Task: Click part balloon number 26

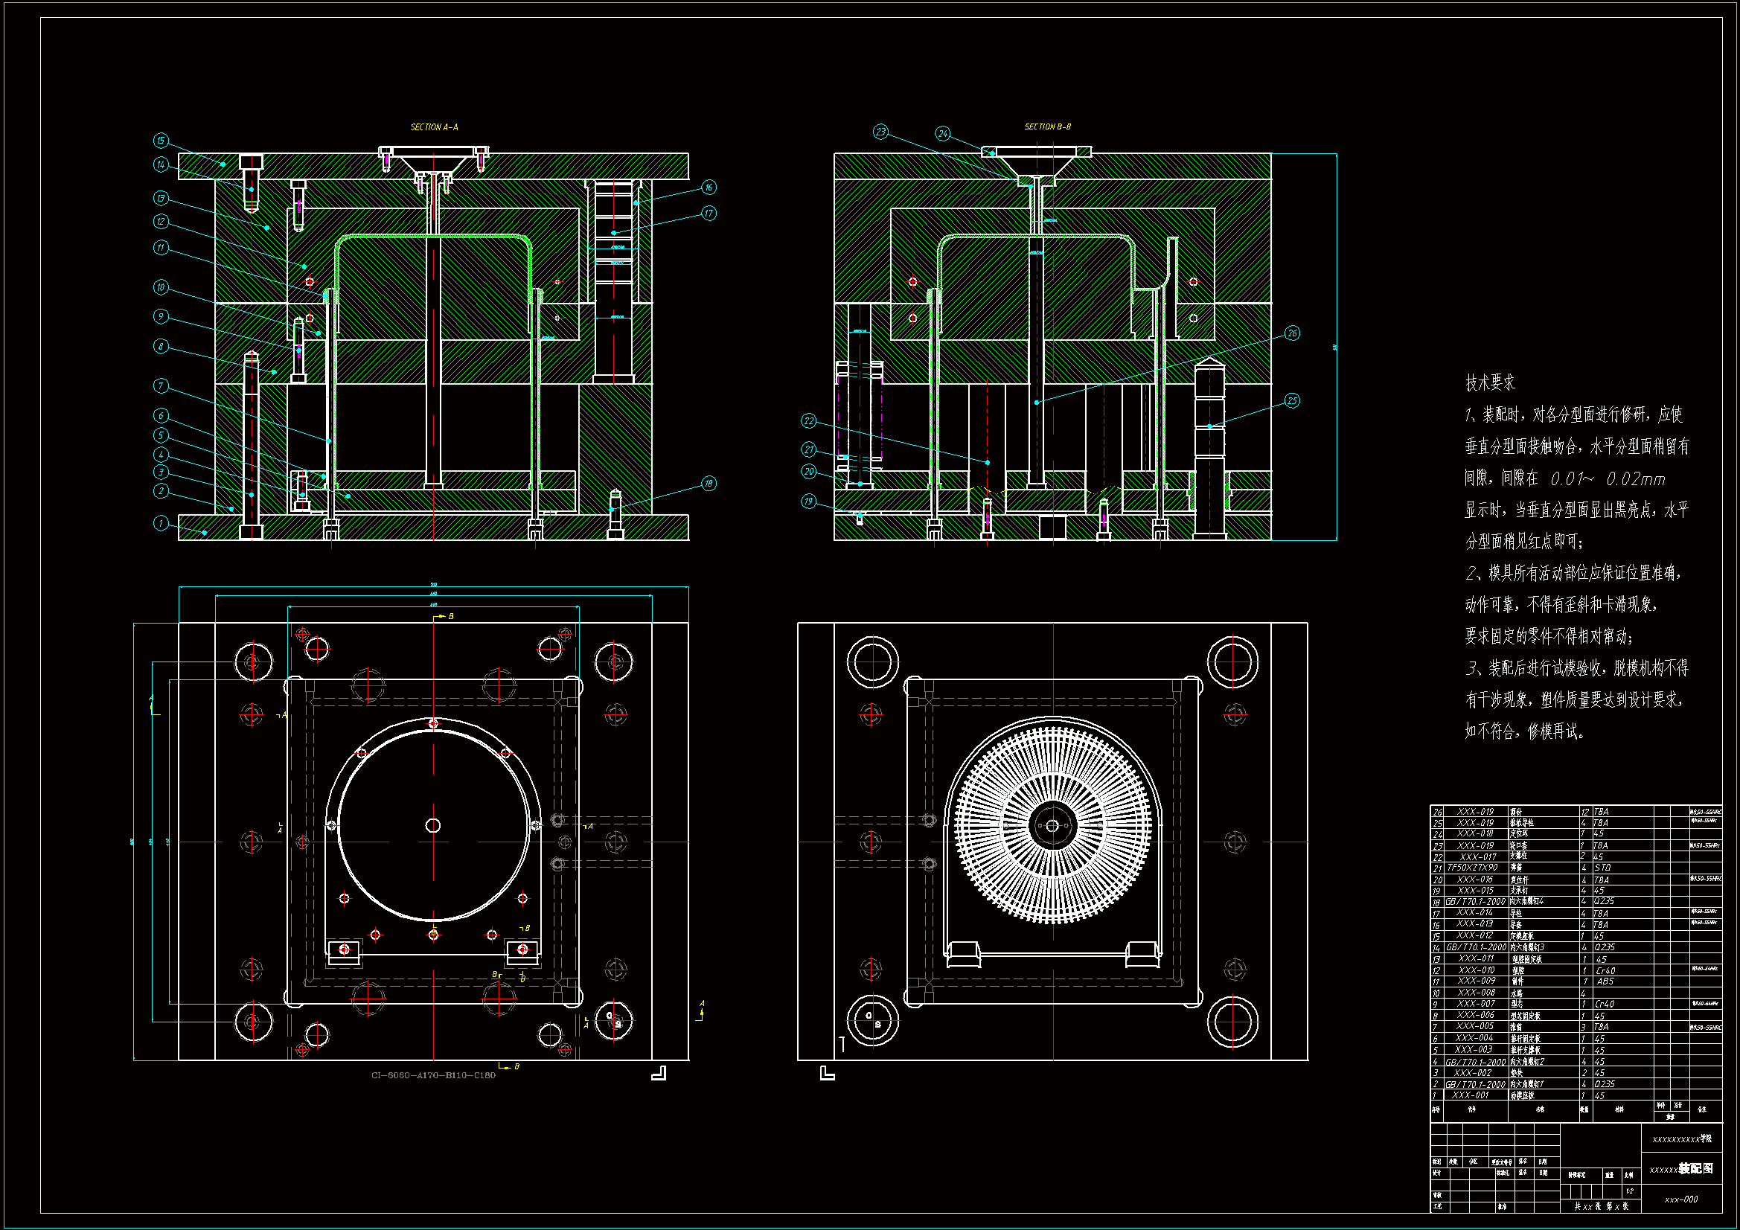Action: click(x=1292, y=333)
